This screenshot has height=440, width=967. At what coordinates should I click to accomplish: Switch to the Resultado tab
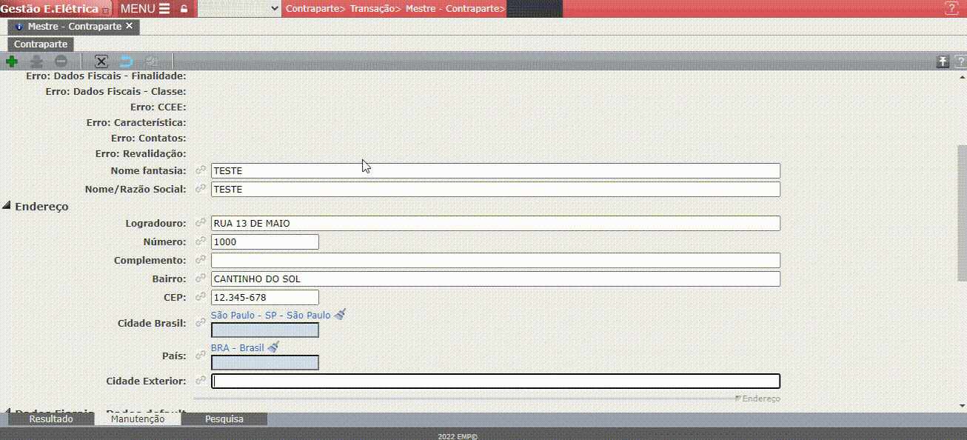point(51,419)
